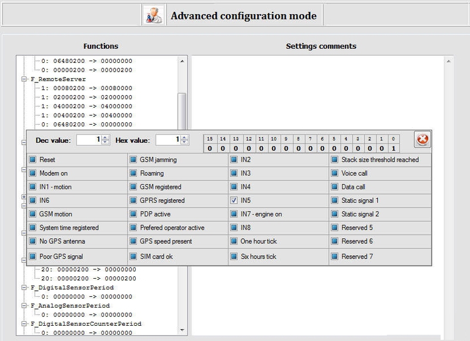
Task: Enable Reserved 5 flag
Action: (334, 228)
